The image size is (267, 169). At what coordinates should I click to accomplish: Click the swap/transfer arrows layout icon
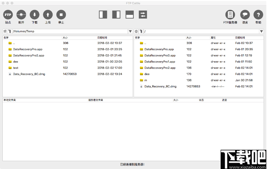coord(143,15)
